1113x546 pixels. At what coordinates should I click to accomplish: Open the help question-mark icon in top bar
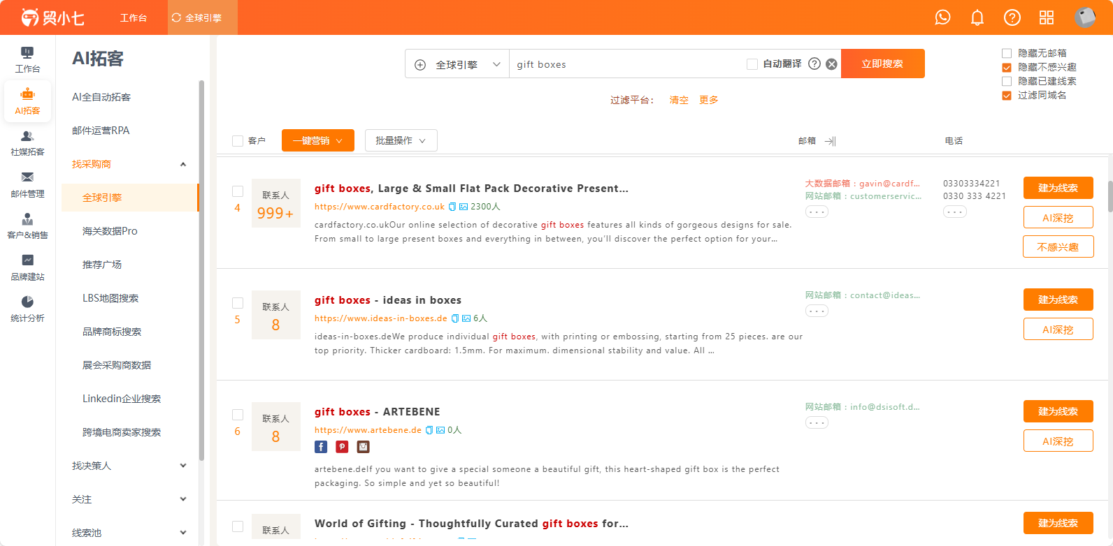pyautogui.click(x=1012, y=17)
